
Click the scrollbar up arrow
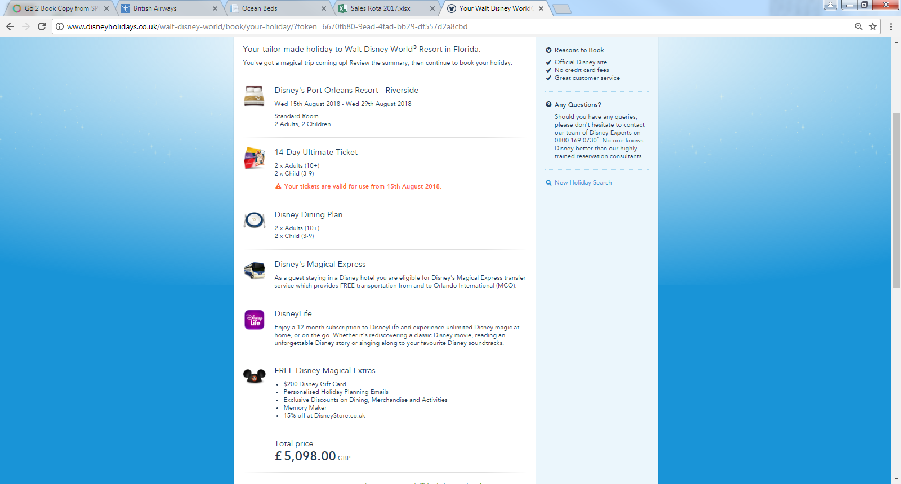point(896,42)
